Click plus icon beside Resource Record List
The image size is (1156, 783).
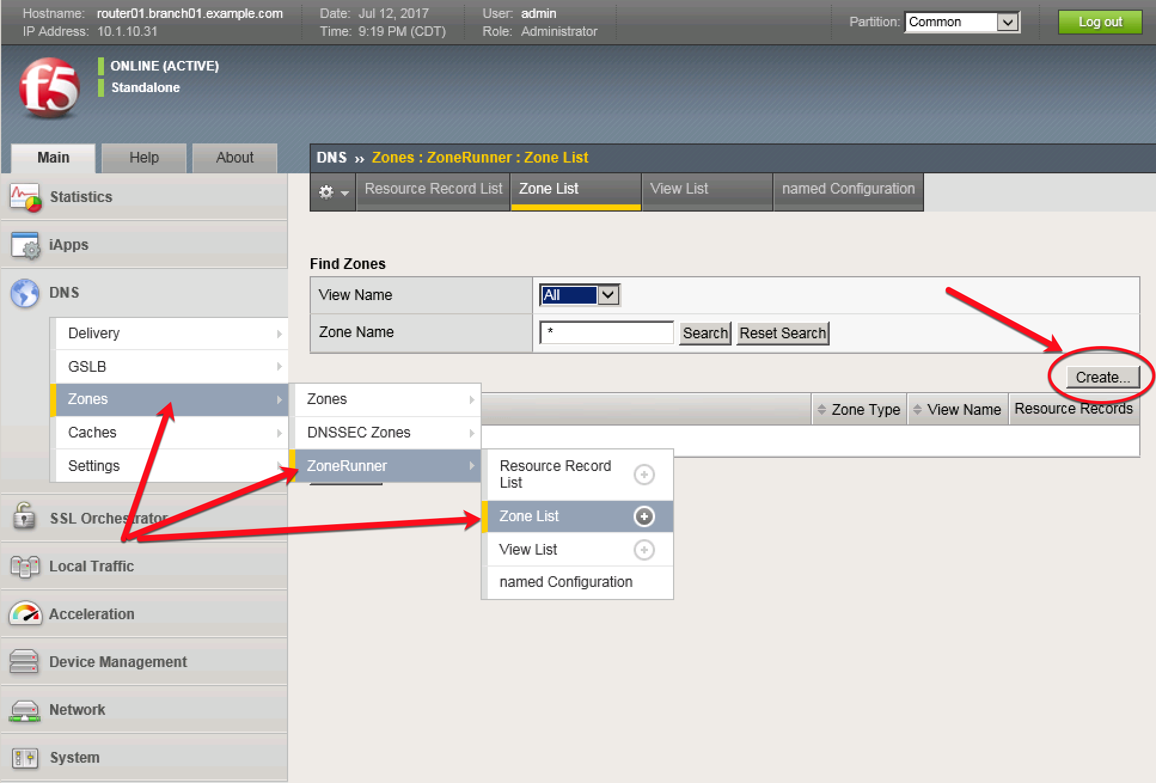[644, 475]
